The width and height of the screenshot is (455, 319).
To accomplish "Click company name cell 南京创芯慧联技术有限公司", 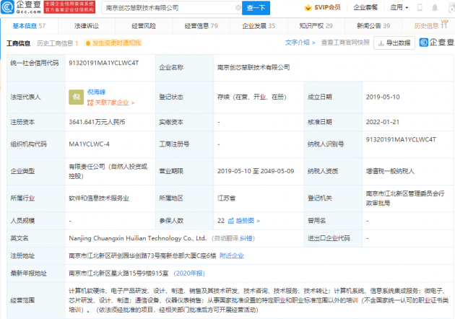I will tap(253, 67).
